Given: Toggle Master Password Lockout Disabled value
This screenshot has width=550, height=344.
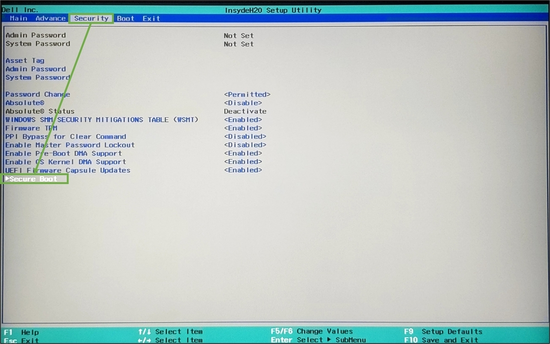Looking at the screenshot, I should coord(245,145).
